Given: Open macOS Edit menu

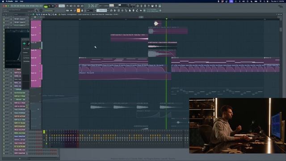Looking at the screenshot, I should tap(16, 1).
